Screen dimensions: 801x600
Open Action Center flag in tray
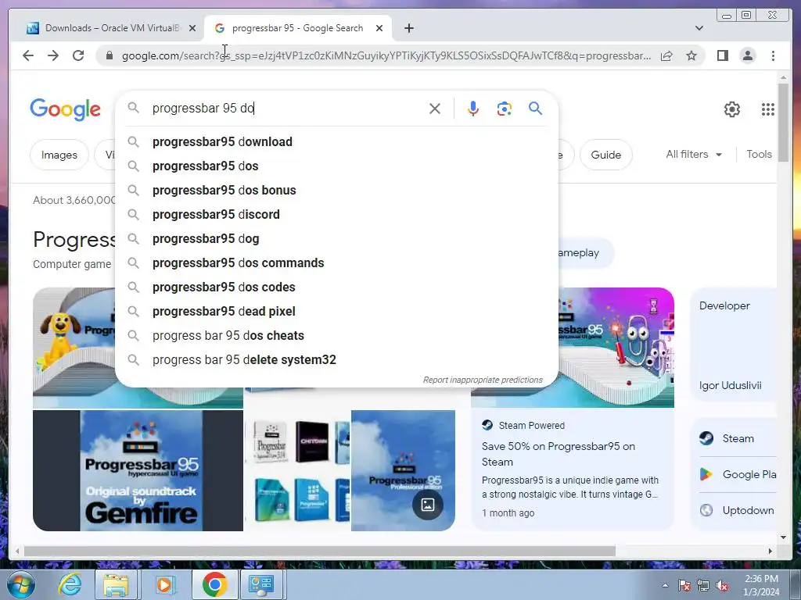684,586
